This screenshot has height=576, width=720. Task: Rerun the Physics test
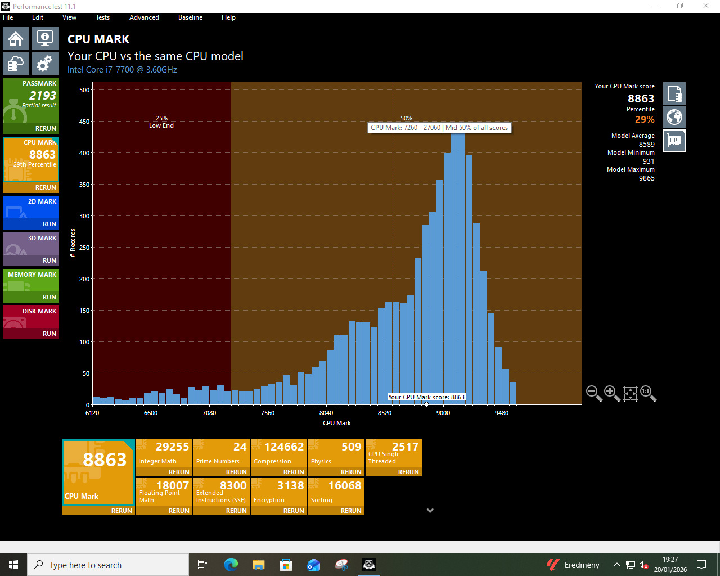coord(351,472)
